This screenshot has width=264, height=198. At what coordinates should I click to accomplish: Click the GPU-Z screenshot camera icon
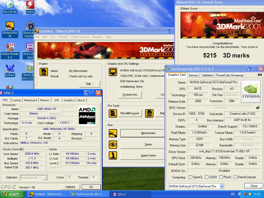point(260,75)
